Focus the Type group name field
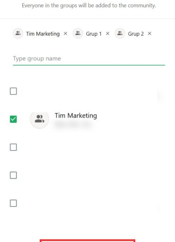This screenshot has width=175, height=242. (89, 59)
